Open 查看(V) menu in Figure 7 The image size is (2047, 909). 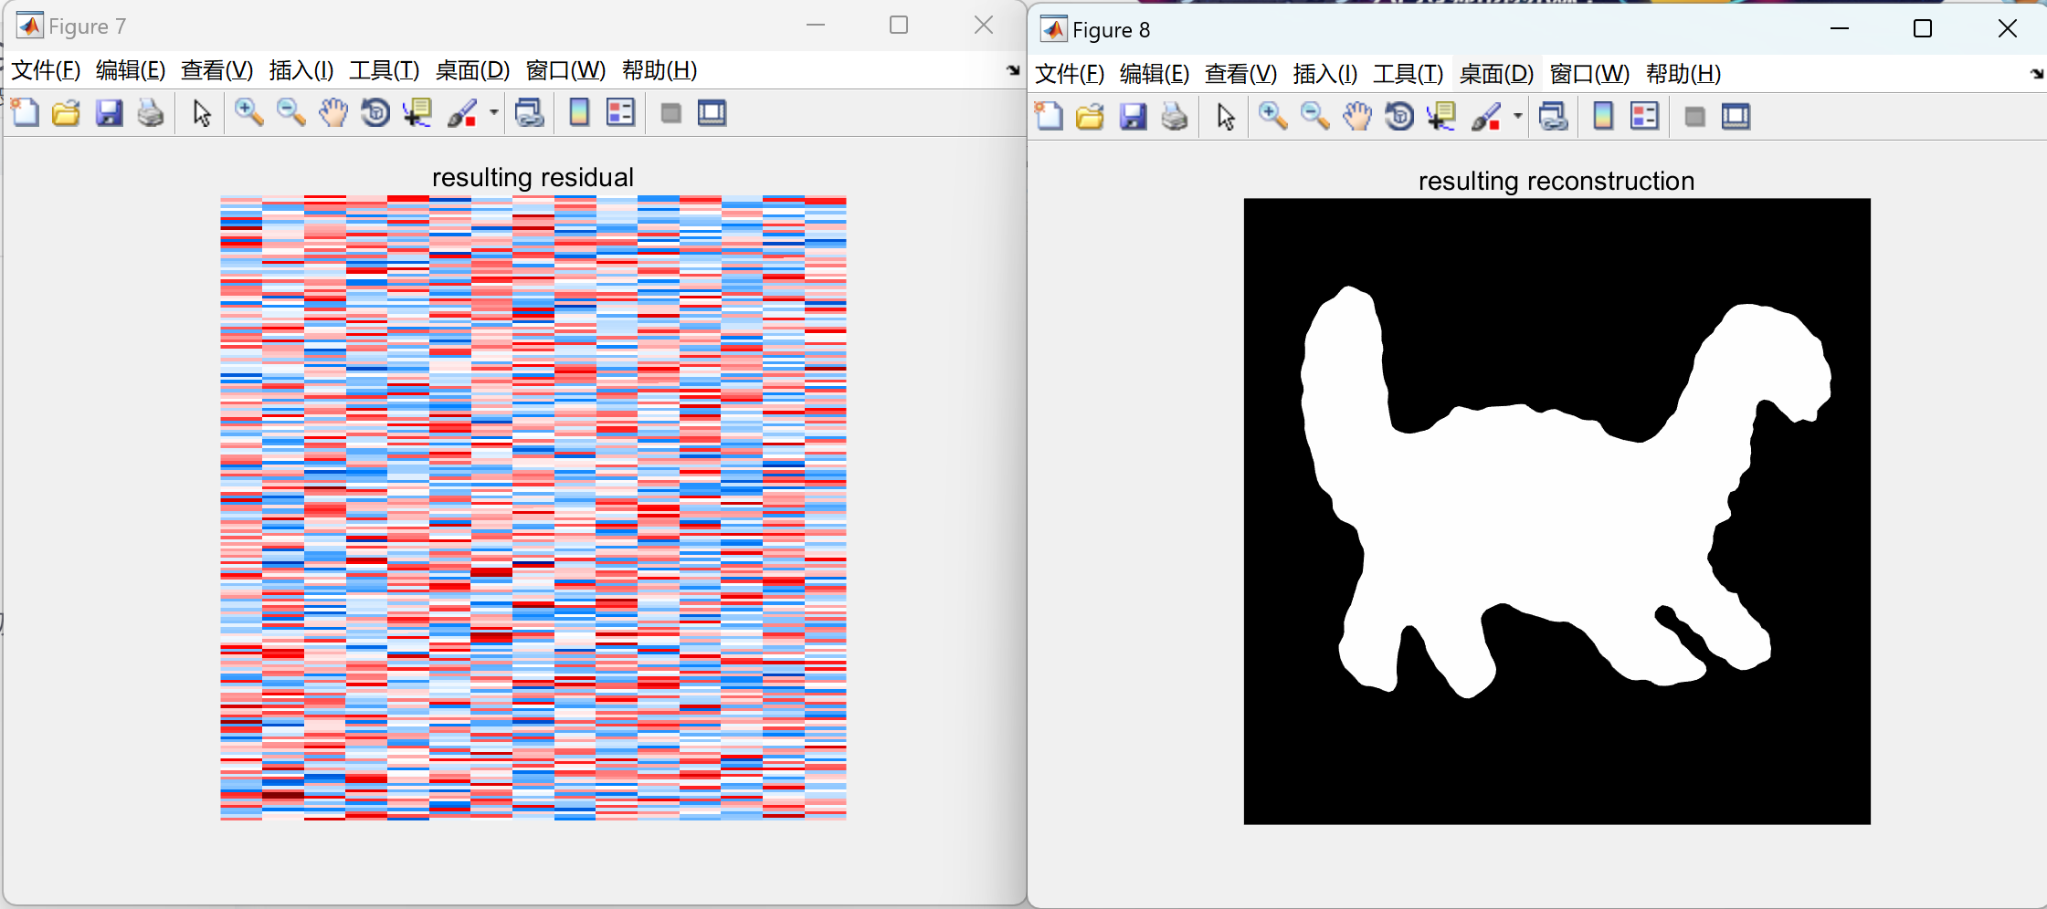point(216,70)
